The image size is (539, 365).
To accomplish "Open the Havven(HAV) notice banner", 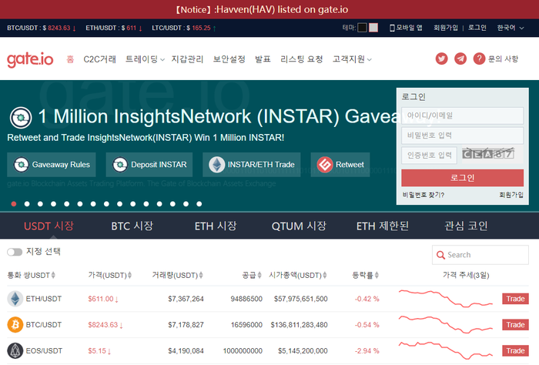I will 262,9.
